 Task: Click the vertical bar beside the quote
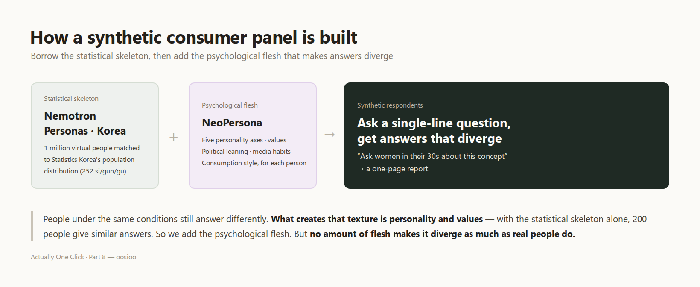pyautogui.click(x=32, y=226)
